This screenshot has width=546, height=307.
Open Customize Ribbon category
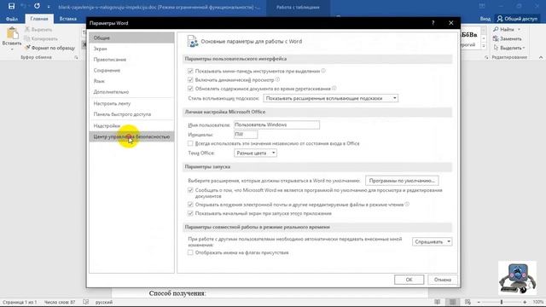click(x=131, y=103)
